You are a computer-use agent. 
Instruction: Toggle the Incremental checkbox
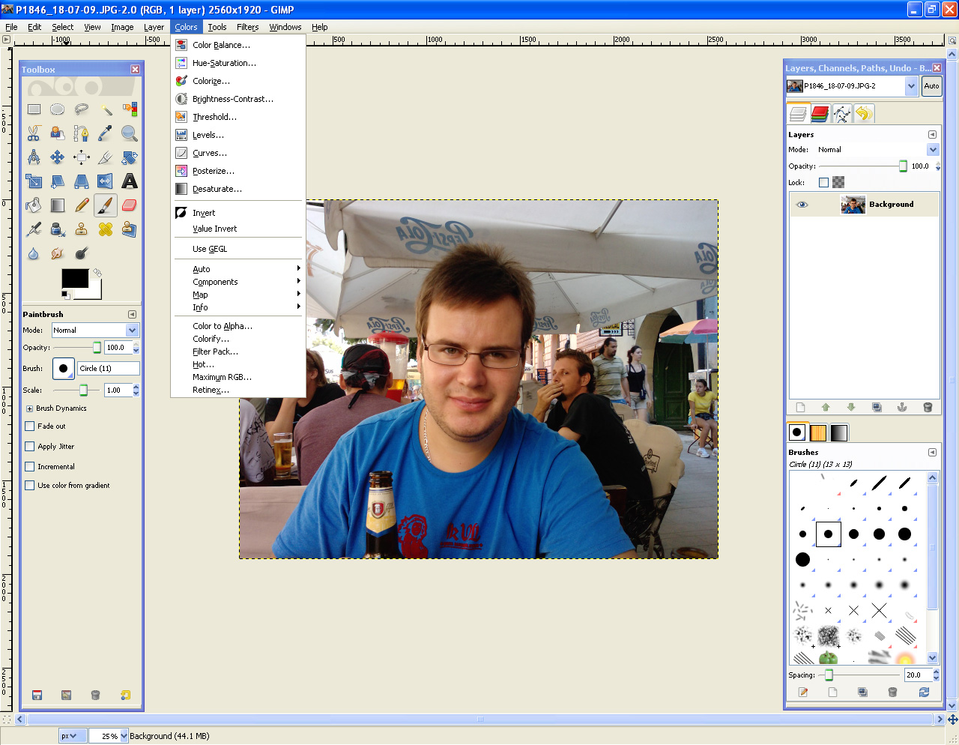pos(30,466)
